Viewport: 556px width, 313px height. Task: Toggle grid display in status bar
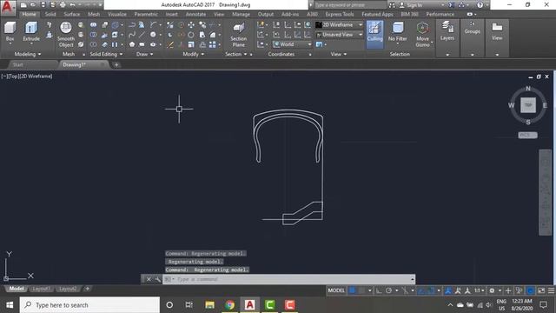(352, 290)
